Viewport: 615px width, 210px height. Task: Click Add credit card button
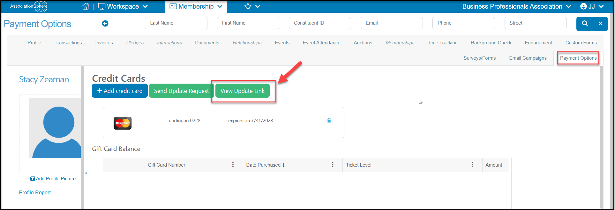(x=120, y=91)
